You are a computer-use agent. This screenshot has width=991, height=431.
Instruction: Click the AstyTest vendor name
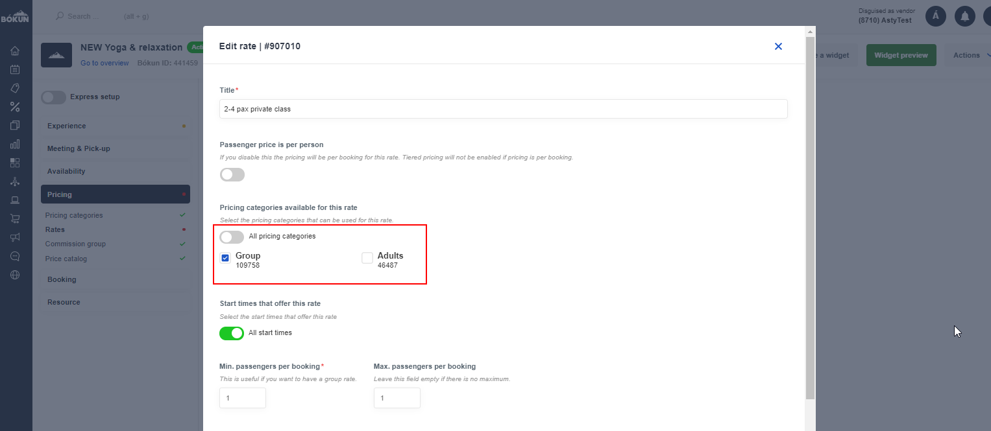(887, 20)
